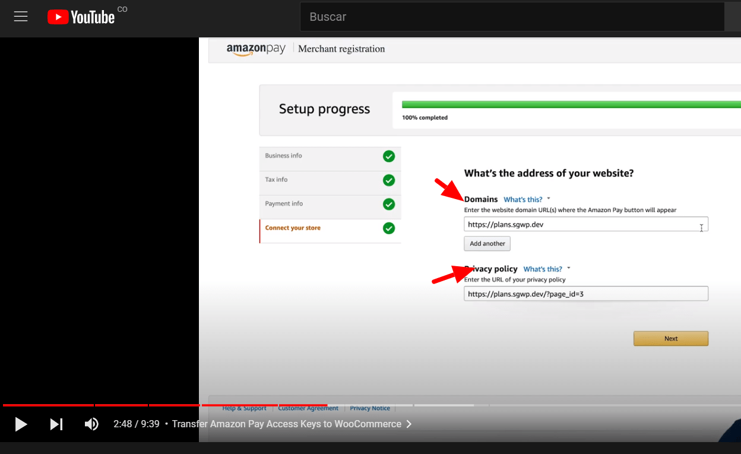
Task: Open 'What's this?' next to Domains
Action: [x=522, y=199]
